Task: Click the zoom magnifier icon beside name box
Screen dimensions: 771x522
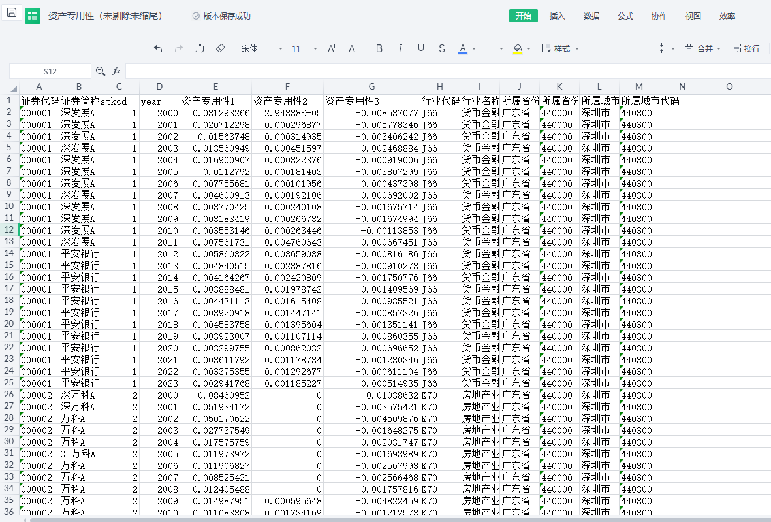Action: [101, 71]
